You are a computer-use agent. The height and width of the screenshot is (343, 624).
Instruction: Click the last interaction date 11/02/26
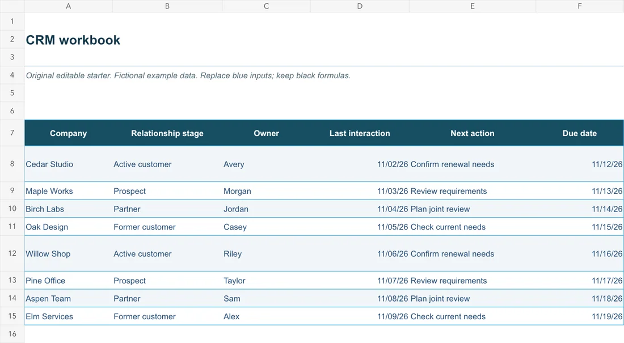tap(360, 164)
